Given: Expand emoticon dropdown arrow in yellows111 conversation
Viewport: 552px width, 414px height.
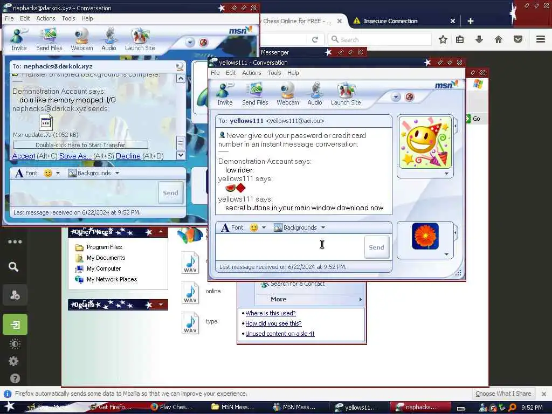Looking at the screenshot, I should 264,228.
